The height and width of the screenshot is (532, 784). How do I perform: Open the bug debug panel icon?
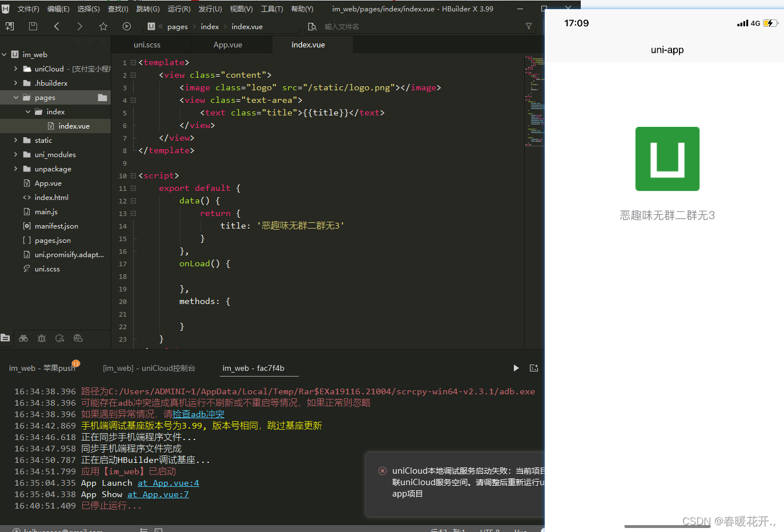pyautogui.click(x=42, y=338)
